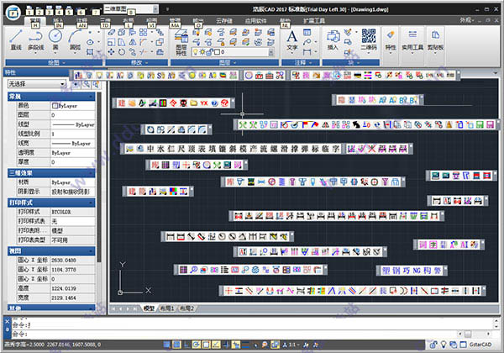Expand the 图层 layer panel
The image size is (504, 353).
tap(224, 62)
